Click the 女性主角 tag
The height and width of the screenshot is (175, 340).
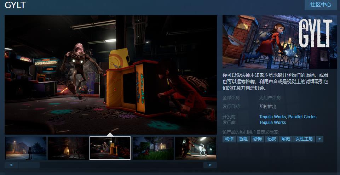point(304,139)
